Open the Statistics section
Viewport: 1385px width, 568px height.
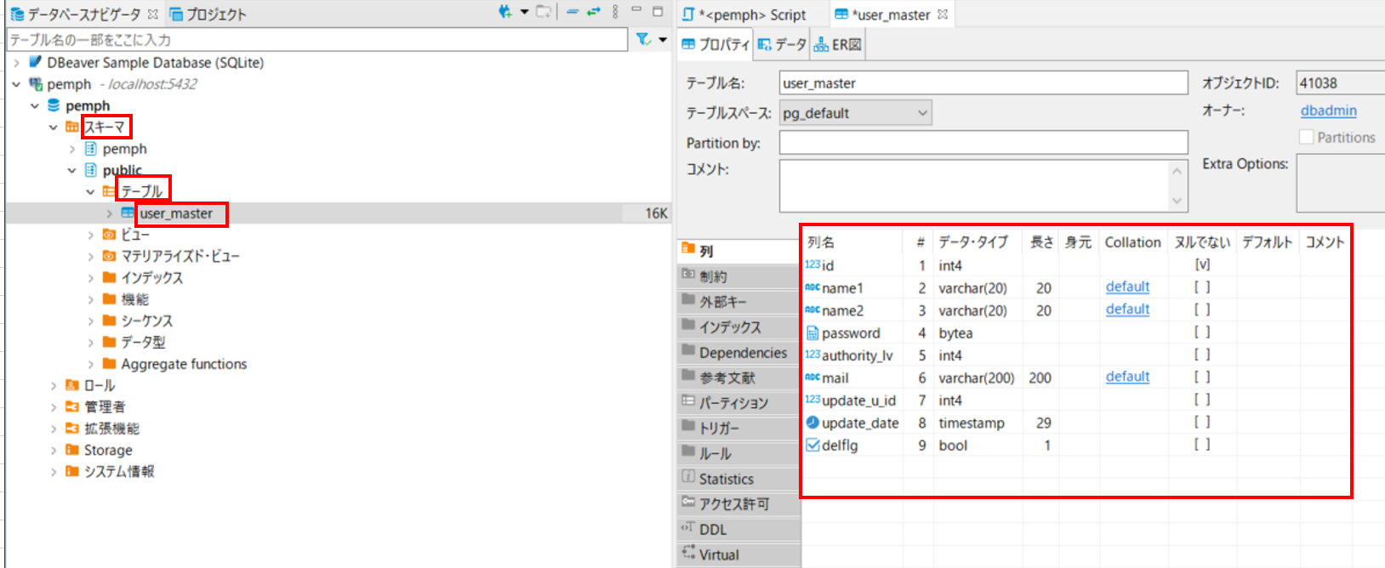click(739, 479)
